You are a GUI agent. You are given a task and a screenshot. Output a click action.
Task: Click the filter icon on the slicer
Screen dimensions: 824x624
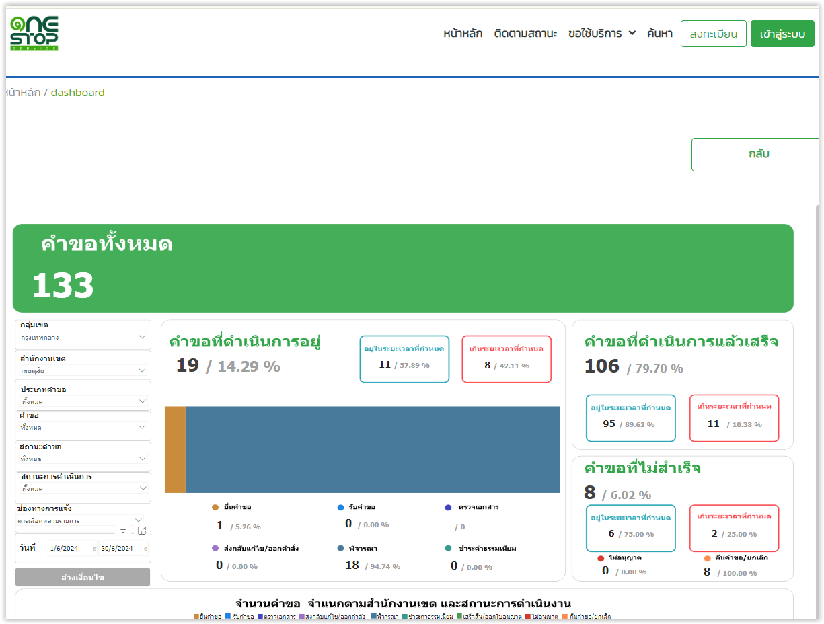click(123, 530)
